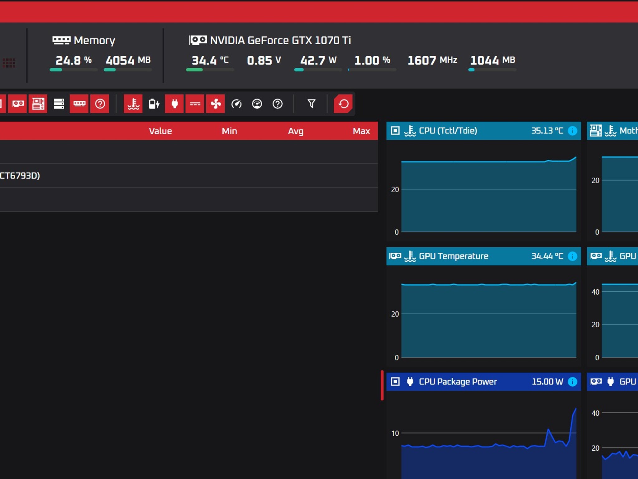Sort table by Max column

361,131
